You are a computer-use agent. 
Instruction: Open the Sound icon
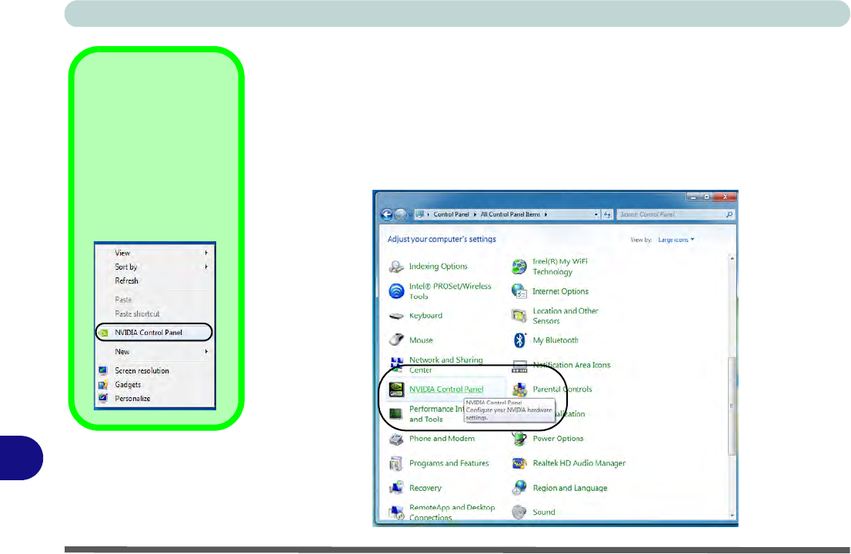pos(519,512)
